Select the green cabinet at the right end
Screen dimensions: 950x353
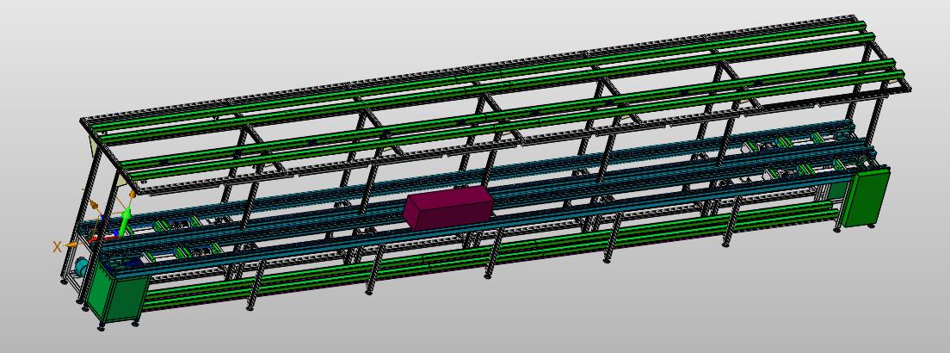(x=865, y=196)
